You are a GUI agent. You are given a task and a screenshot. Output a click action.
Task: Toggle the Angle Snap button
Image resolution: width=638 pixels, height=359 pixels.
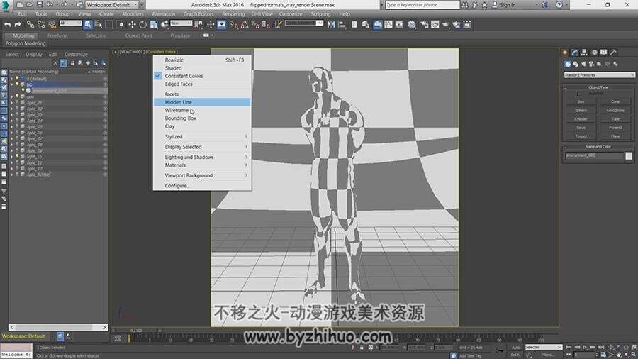coord(245,24)
